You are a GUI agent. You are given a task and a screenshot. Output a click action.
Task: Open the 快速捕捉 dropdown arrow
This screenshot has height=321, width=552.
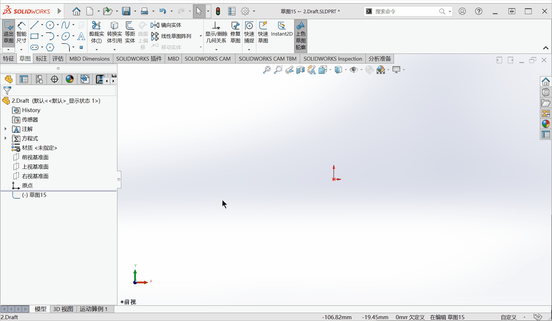click(249, 49)
